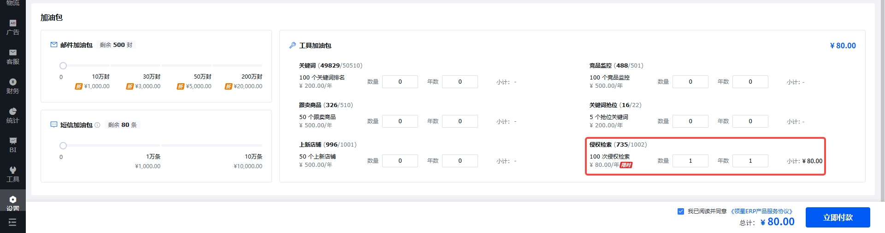Viewport: 885px width, 233px height.
Task: Click the 跟卖商品 数量 input field
Action: (x=400, y=121)
